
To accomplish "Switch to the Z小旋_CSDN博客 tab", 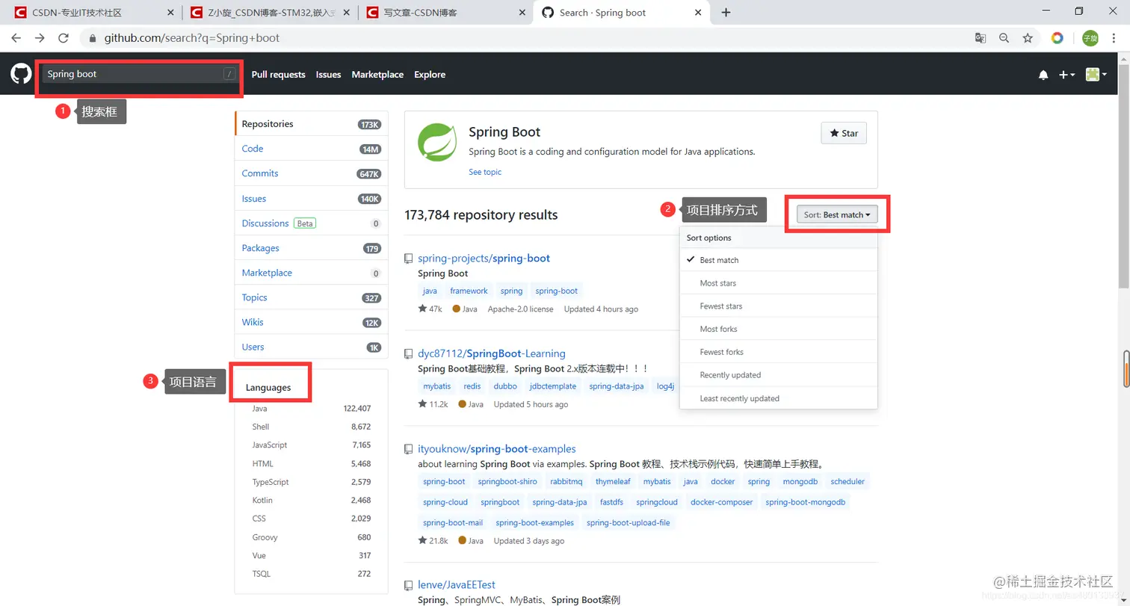I will [269, 13].
